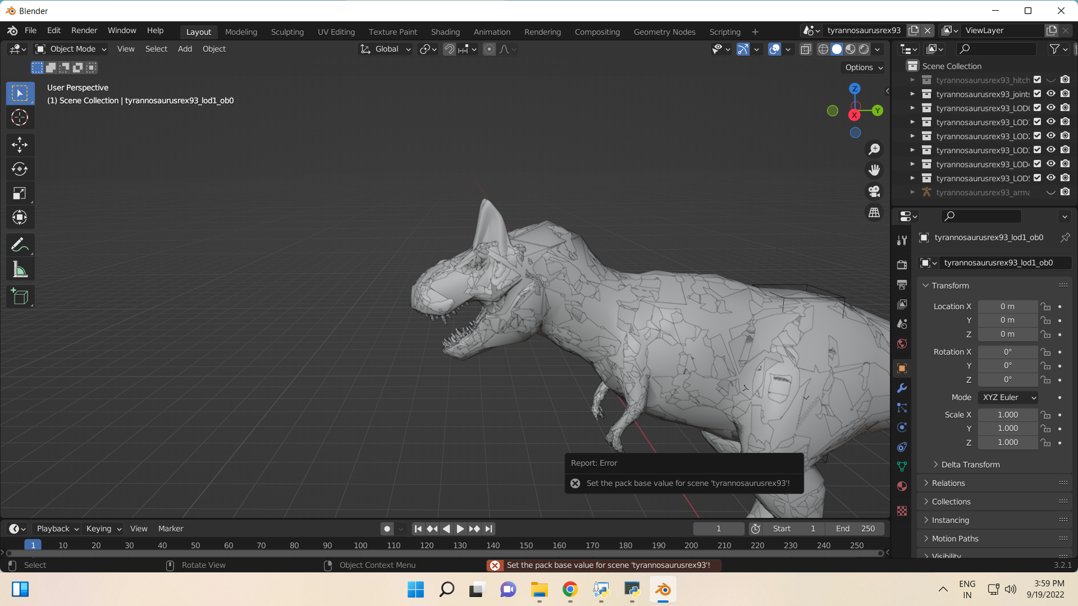The image size is (1078, 606).
Task: Open the Rotation Mode XYZ Euler dropdown
Action: [1007, 397]
